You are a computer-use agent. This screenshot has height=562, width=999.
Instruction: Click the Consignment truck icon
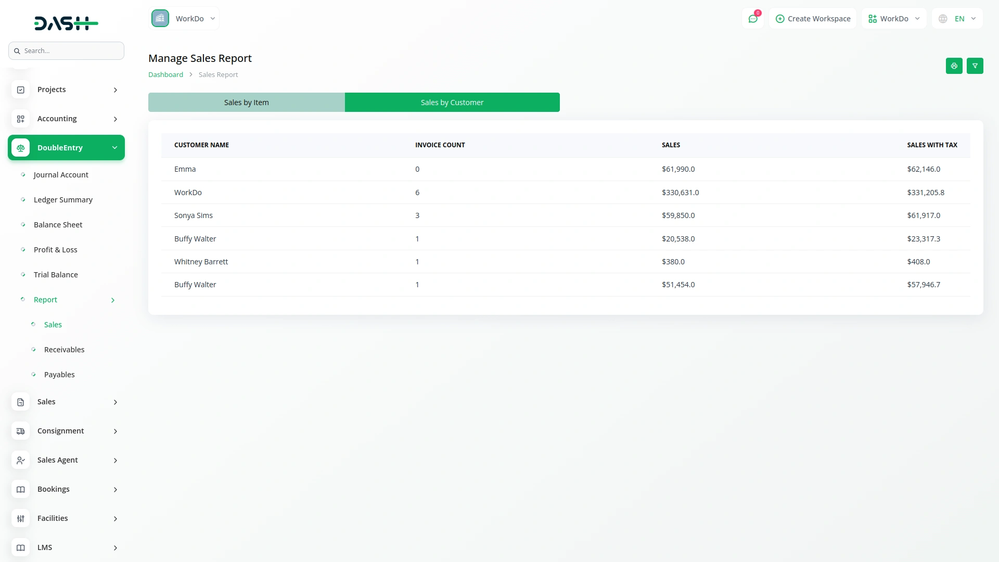tap(21, 431)
